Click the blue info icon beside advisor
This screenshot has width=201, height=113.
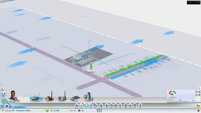[14, 102]
